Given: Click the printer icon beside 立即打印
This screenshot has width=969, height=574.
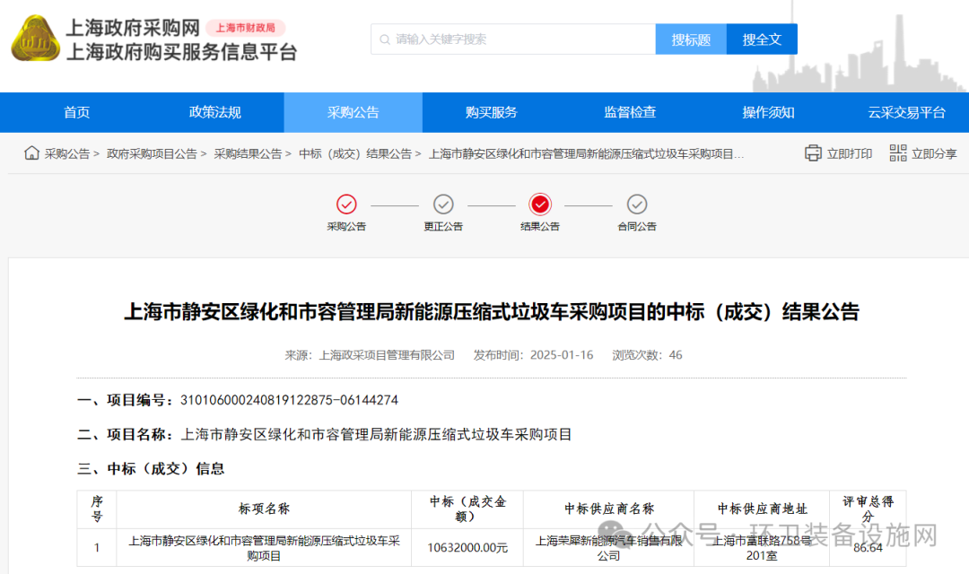Looking at the screenshot, I should [813, 153].
